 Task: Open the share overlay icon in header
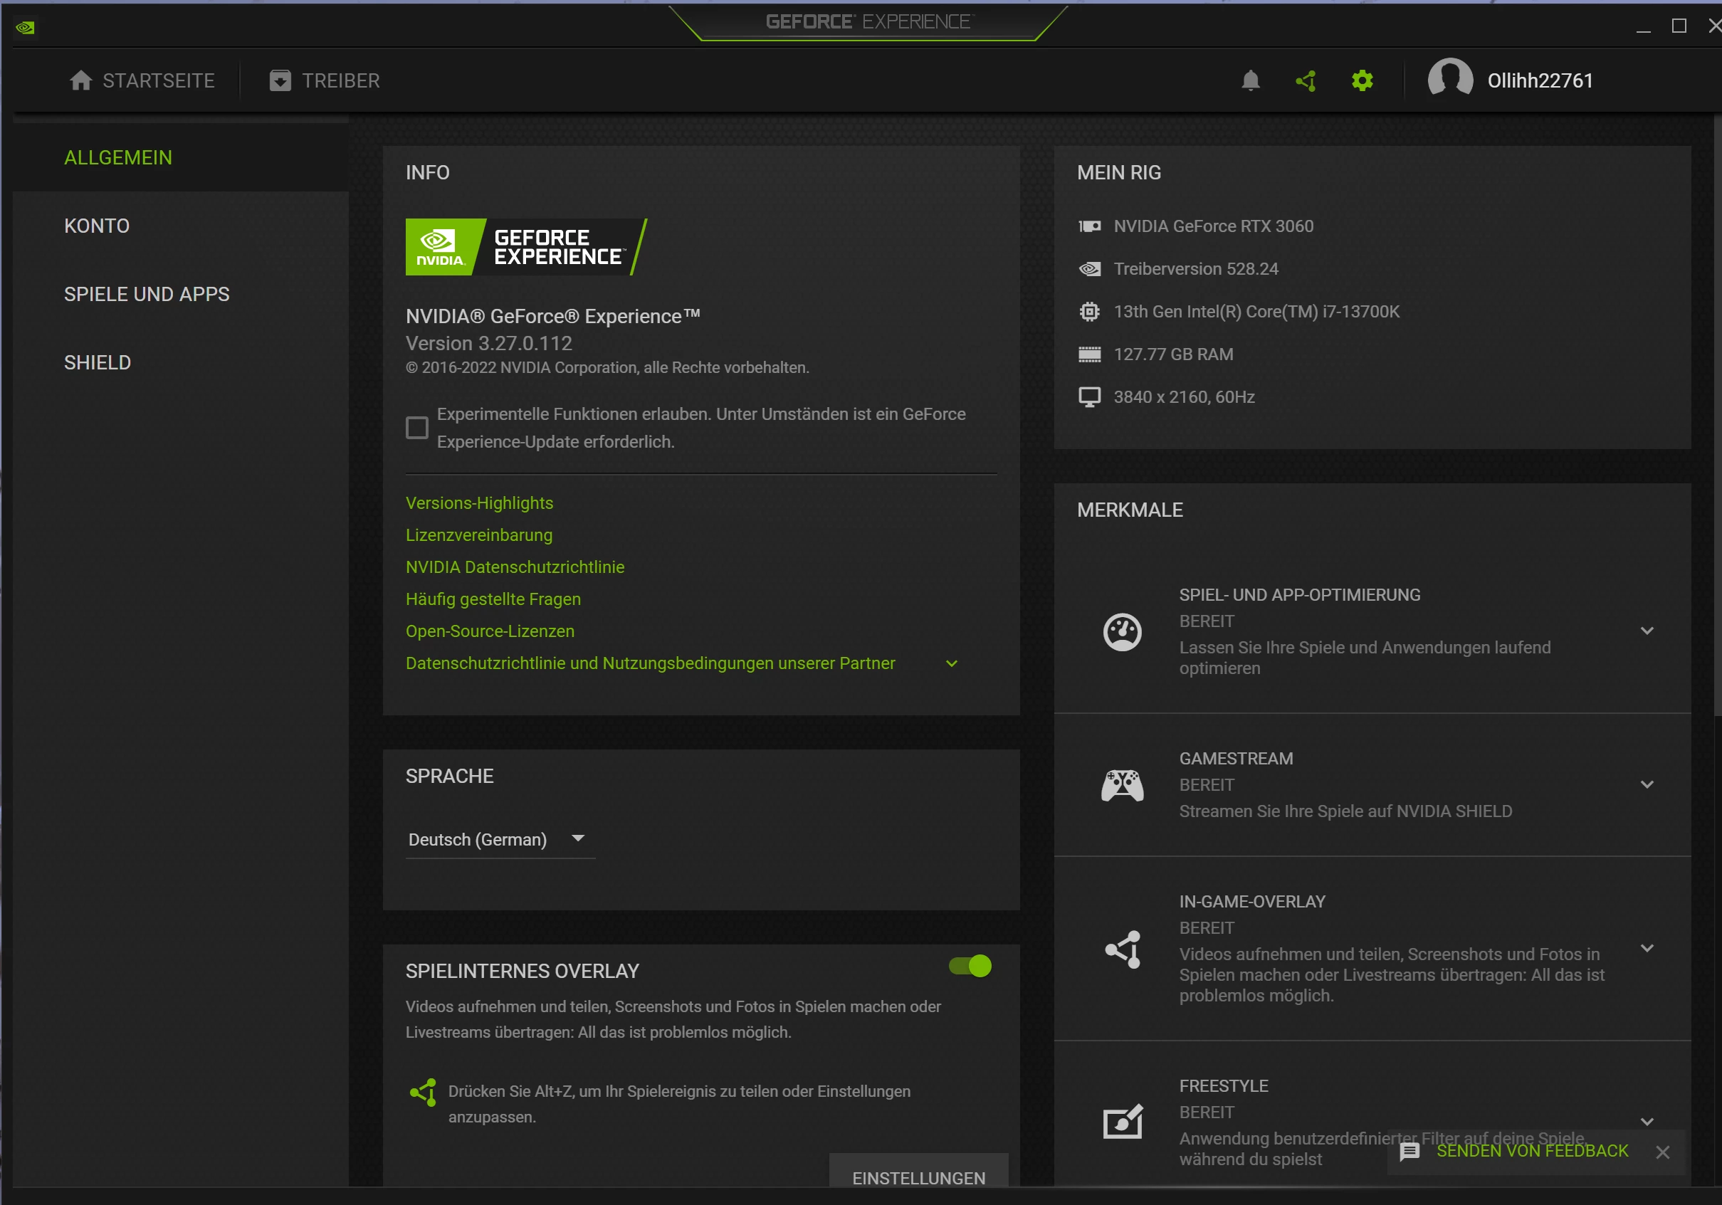pos(1306,80)
